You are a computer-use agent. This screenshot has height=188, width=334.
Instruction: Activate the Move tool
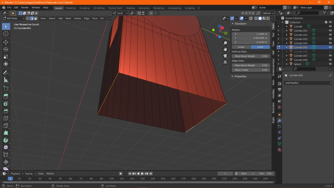coord(6,42)
